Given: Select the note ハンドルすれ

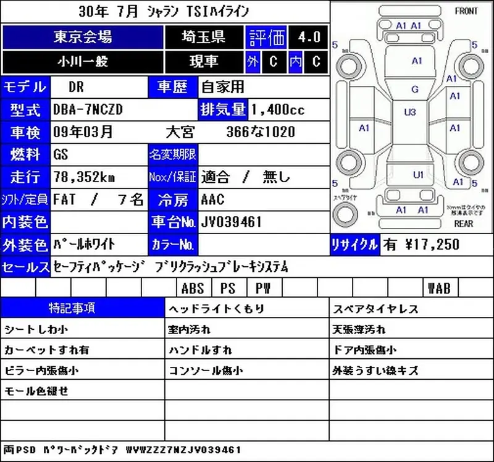Looking at the screenshot, I should 200,350.
